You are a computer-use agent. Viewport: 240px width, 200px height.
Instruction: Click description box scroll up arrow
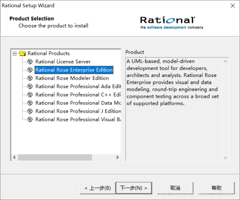click(225, 61)
